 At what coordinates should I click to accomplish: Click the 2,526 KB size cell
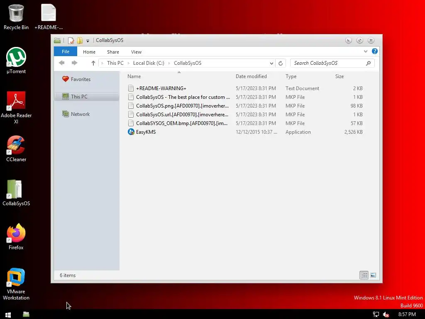354,132
